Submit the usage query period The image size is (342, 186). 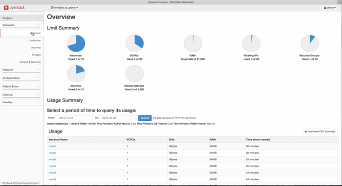tap(145, 118)
